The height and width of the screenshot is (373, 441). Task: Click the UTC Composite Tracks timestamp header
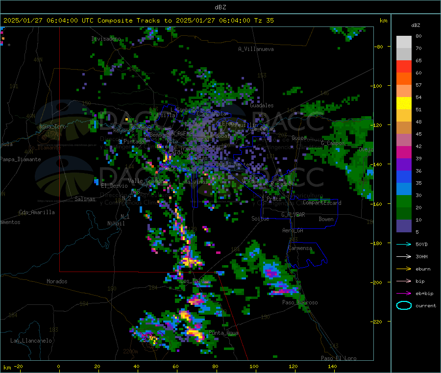coord(139,21)
